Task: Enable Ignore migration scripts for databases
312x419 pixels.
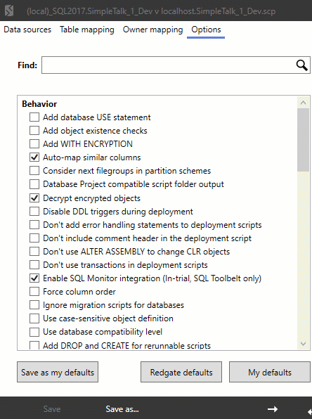Action: [x=34, y=305]
